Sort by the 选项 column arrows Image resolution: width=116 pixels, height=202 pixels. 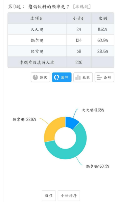coord(41,19)
